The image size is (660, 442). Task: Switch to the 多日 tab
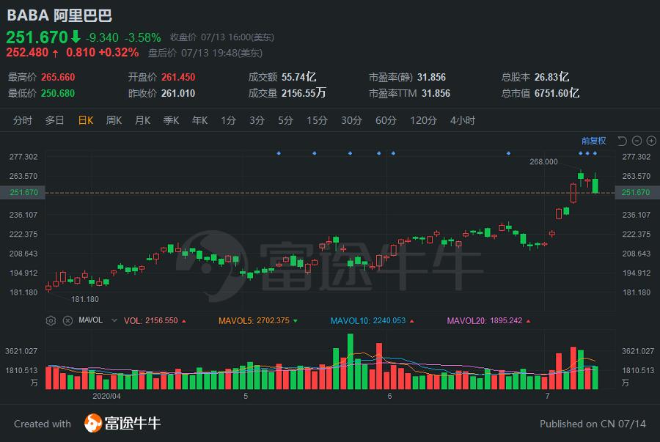[x=55, y=121]
